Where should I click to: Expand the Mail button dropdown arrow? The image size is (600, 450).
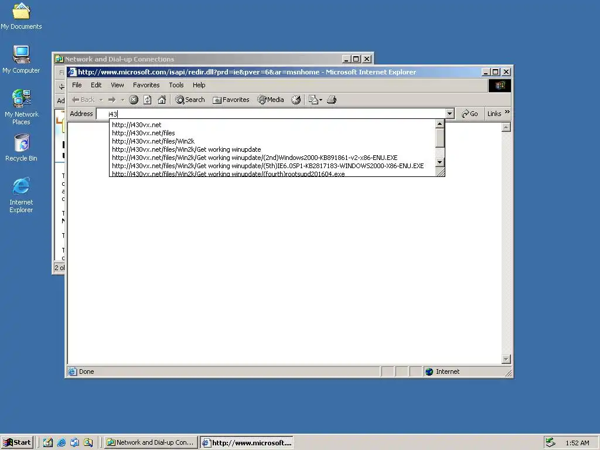click(321, 100)
